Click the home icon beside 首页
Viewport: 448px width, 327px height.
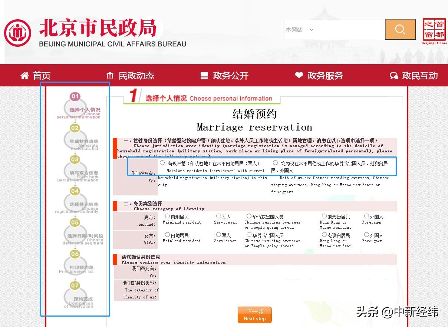[x=24, y=75]
